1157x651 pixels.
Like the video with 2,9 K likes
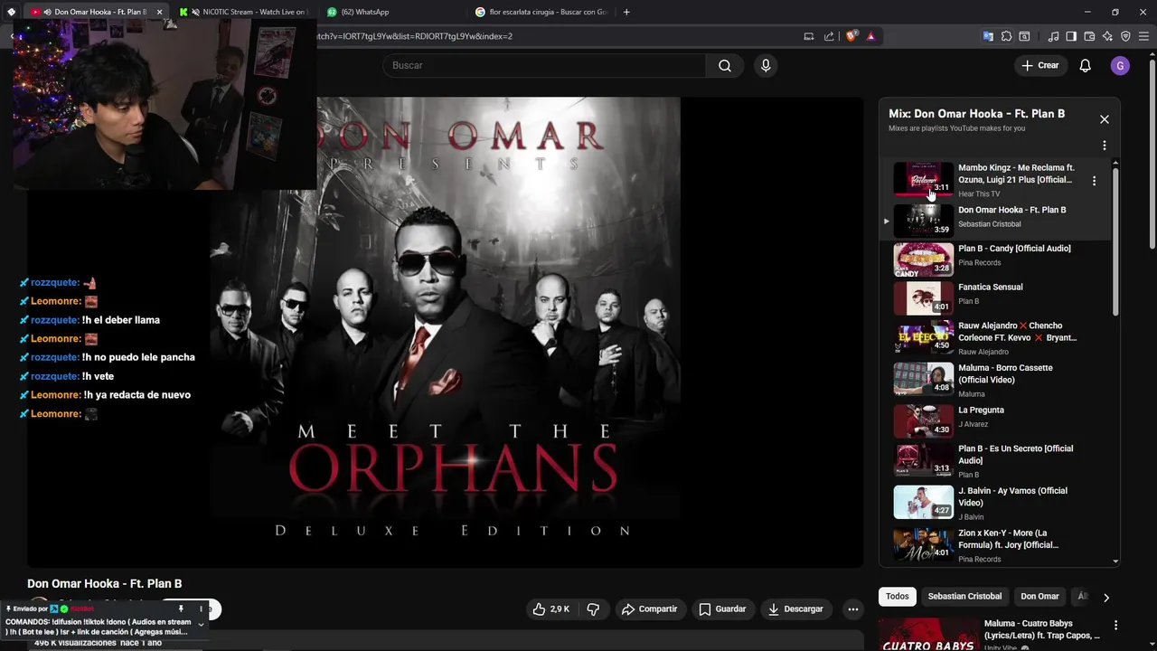click(550, 609)
